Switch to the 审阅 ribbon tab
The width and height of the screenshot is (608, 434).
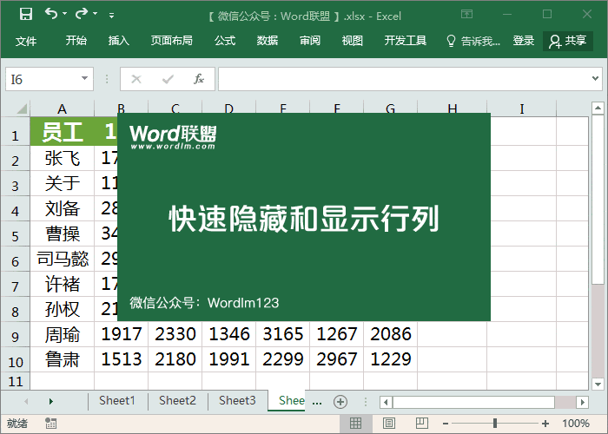[x=310, y=40]
